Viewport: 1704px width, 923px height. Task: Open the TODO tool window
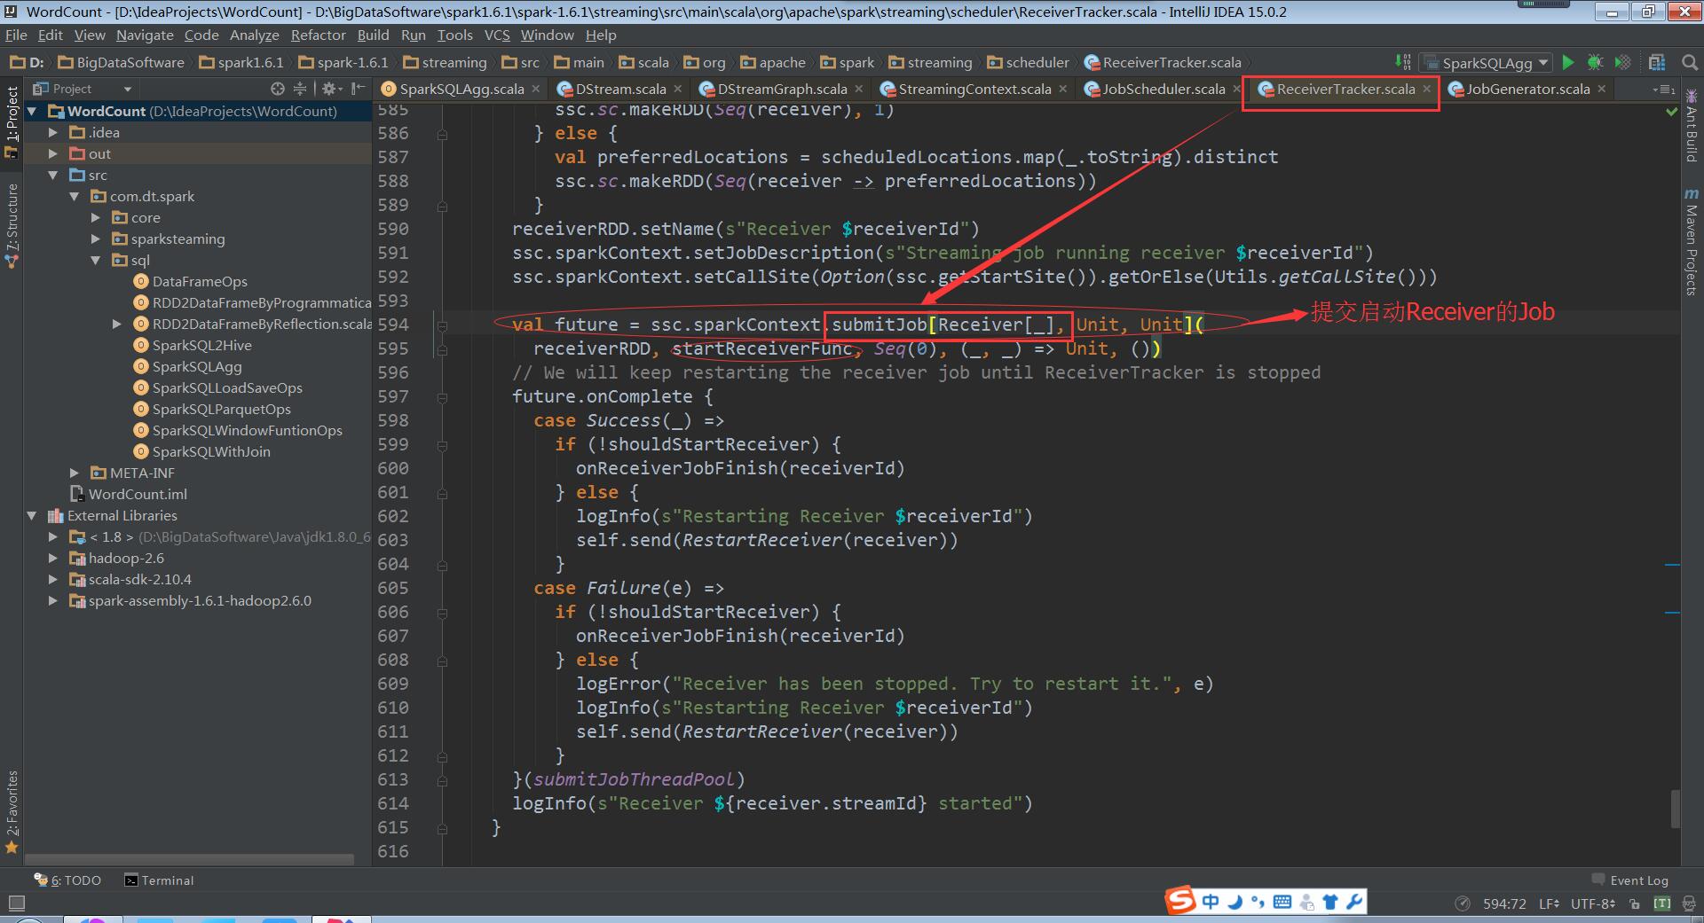[x=67, y=880]
